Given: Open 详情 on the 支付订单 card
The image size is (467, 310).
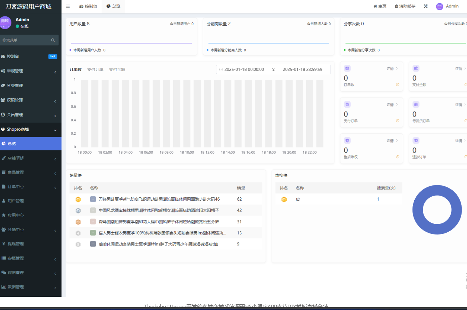Looking at the screenshot, I should 392,104.
